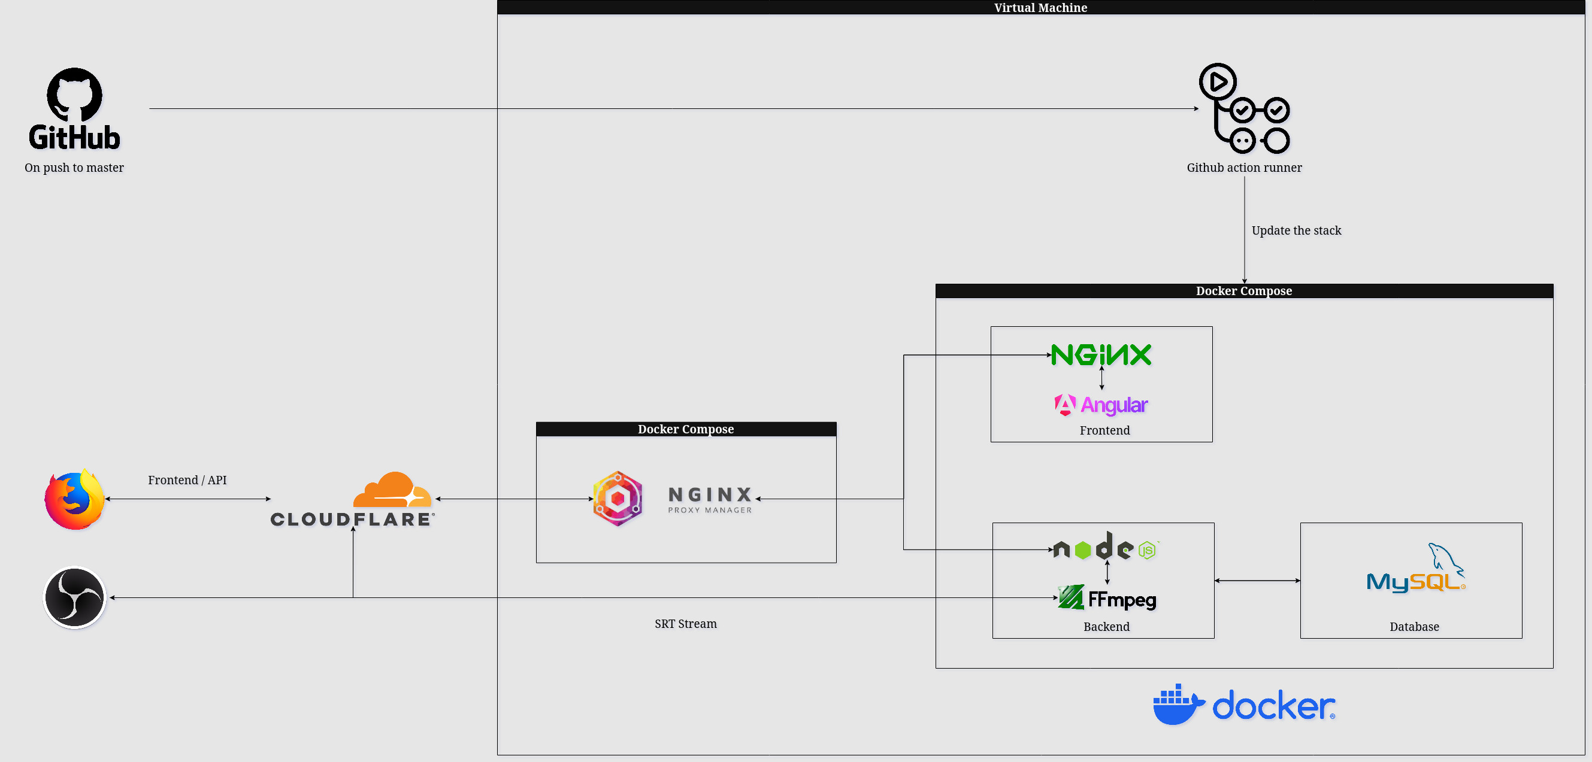Select the Virtual Machine title bar

click(1041, 7)
